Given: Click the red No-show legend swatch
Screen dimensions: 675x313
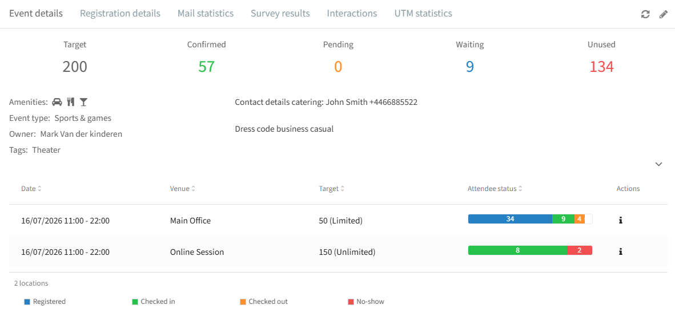Looking at the screenshot, I should [351, 302].
